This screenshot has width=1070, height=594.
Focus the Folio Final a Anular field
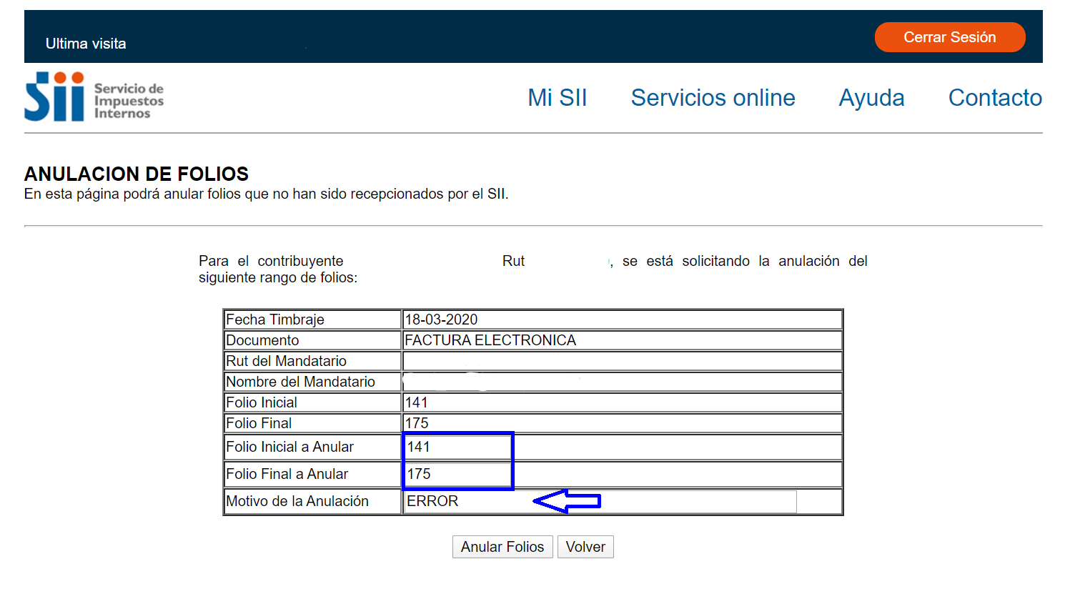(x=457, y=474)
